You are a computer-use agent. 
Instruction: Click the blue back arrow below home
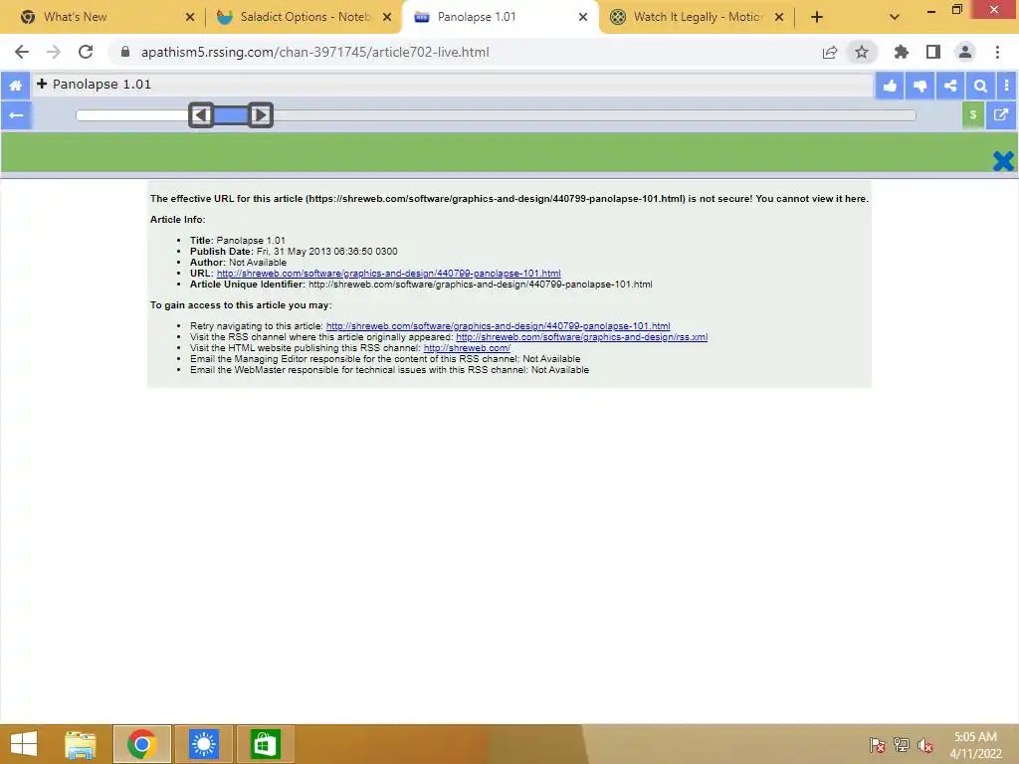pos(16,115)
